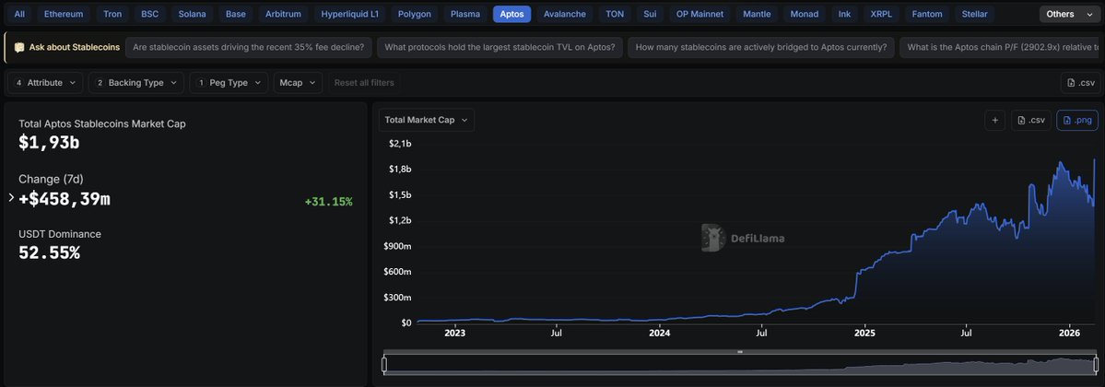This screenshot has width=1105, height=387.
Task: Click the plus icon above the chart
Action: pos(995,120)
